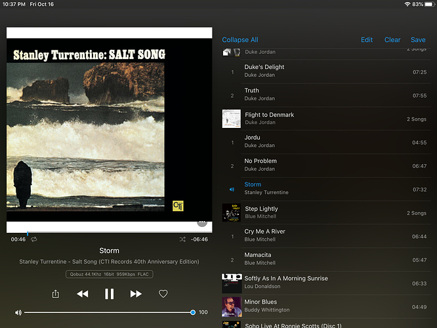Open Buddy Whittington album thumbnail
The width and height of the screenshot is (437, 328).
232,306
